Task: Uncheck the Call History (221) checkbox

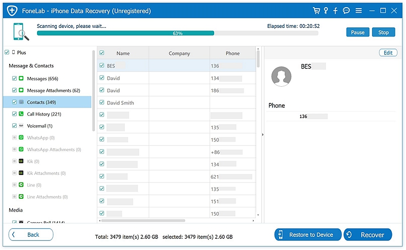Action: point(14,114)
